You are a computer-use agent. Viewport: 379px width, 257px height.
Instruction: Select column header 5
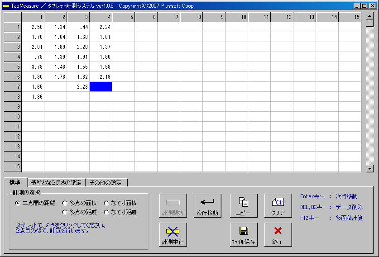coord(124,17)
